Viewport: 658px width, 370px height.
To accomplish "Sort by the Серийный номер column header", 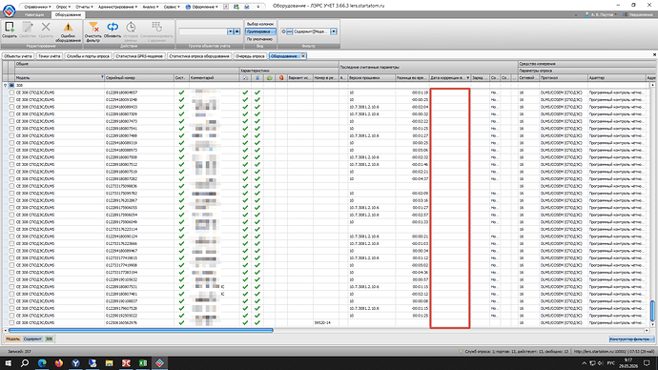I will 138,77.
